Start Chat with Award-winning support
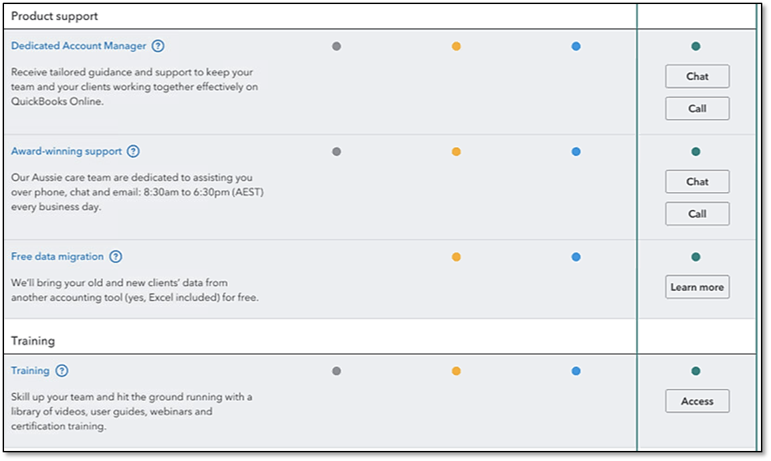This screenshot has width=771, height=461. [x=697, y=181]
